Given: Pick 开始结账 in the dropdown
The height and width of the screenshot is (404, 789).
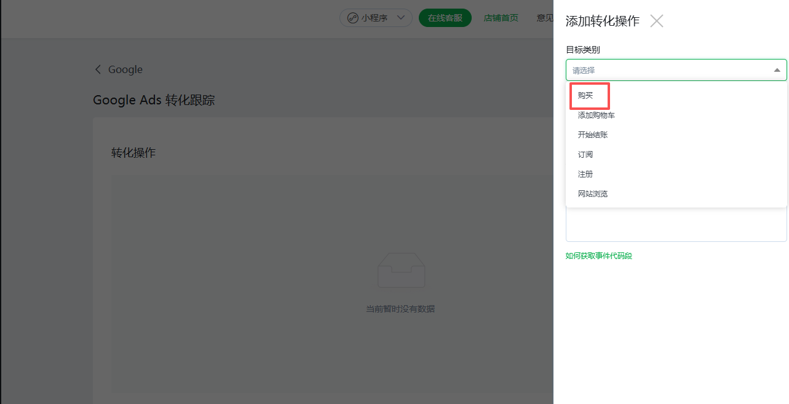Looking at the screenshot, I should [x=593, y=135].
